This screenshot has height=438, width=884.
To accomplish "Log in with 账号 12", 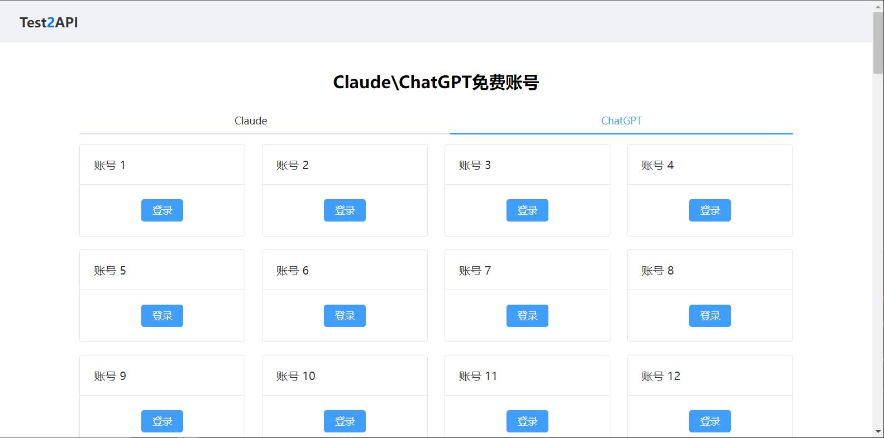I will pyautogui.click(x=710, y=421).
